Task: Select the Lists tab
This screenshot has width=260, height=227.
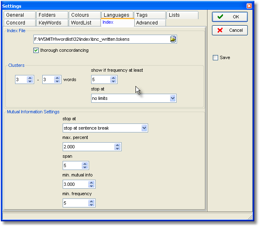Action: pyautogui.click(x=182, y=15)
